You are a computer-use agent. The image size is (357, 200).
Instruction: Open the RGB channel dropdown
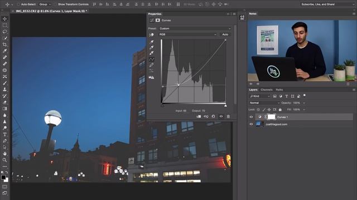pyautogui.click(x=188, y=34)
